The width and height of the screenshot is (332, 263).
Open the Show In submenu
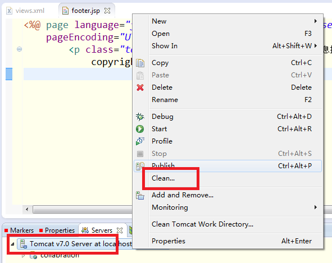228,45
